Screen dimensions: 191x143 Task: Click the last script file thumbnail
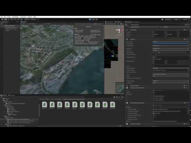pyautogui.click(x=113, y=104)
